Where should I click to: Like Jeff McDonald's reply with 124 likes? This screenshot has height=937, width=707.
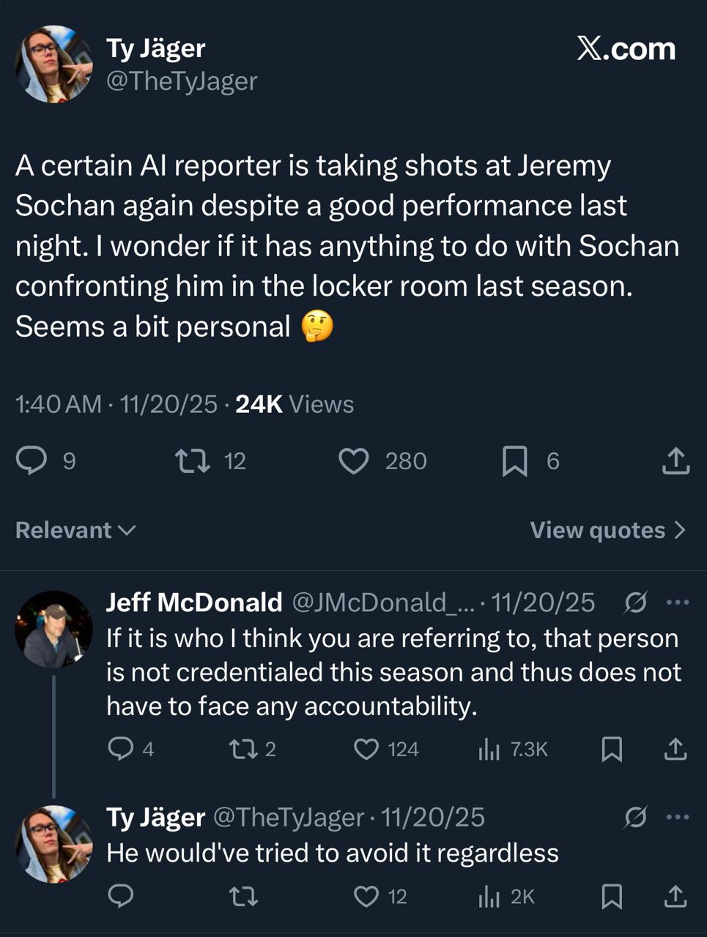pos(366,749)
